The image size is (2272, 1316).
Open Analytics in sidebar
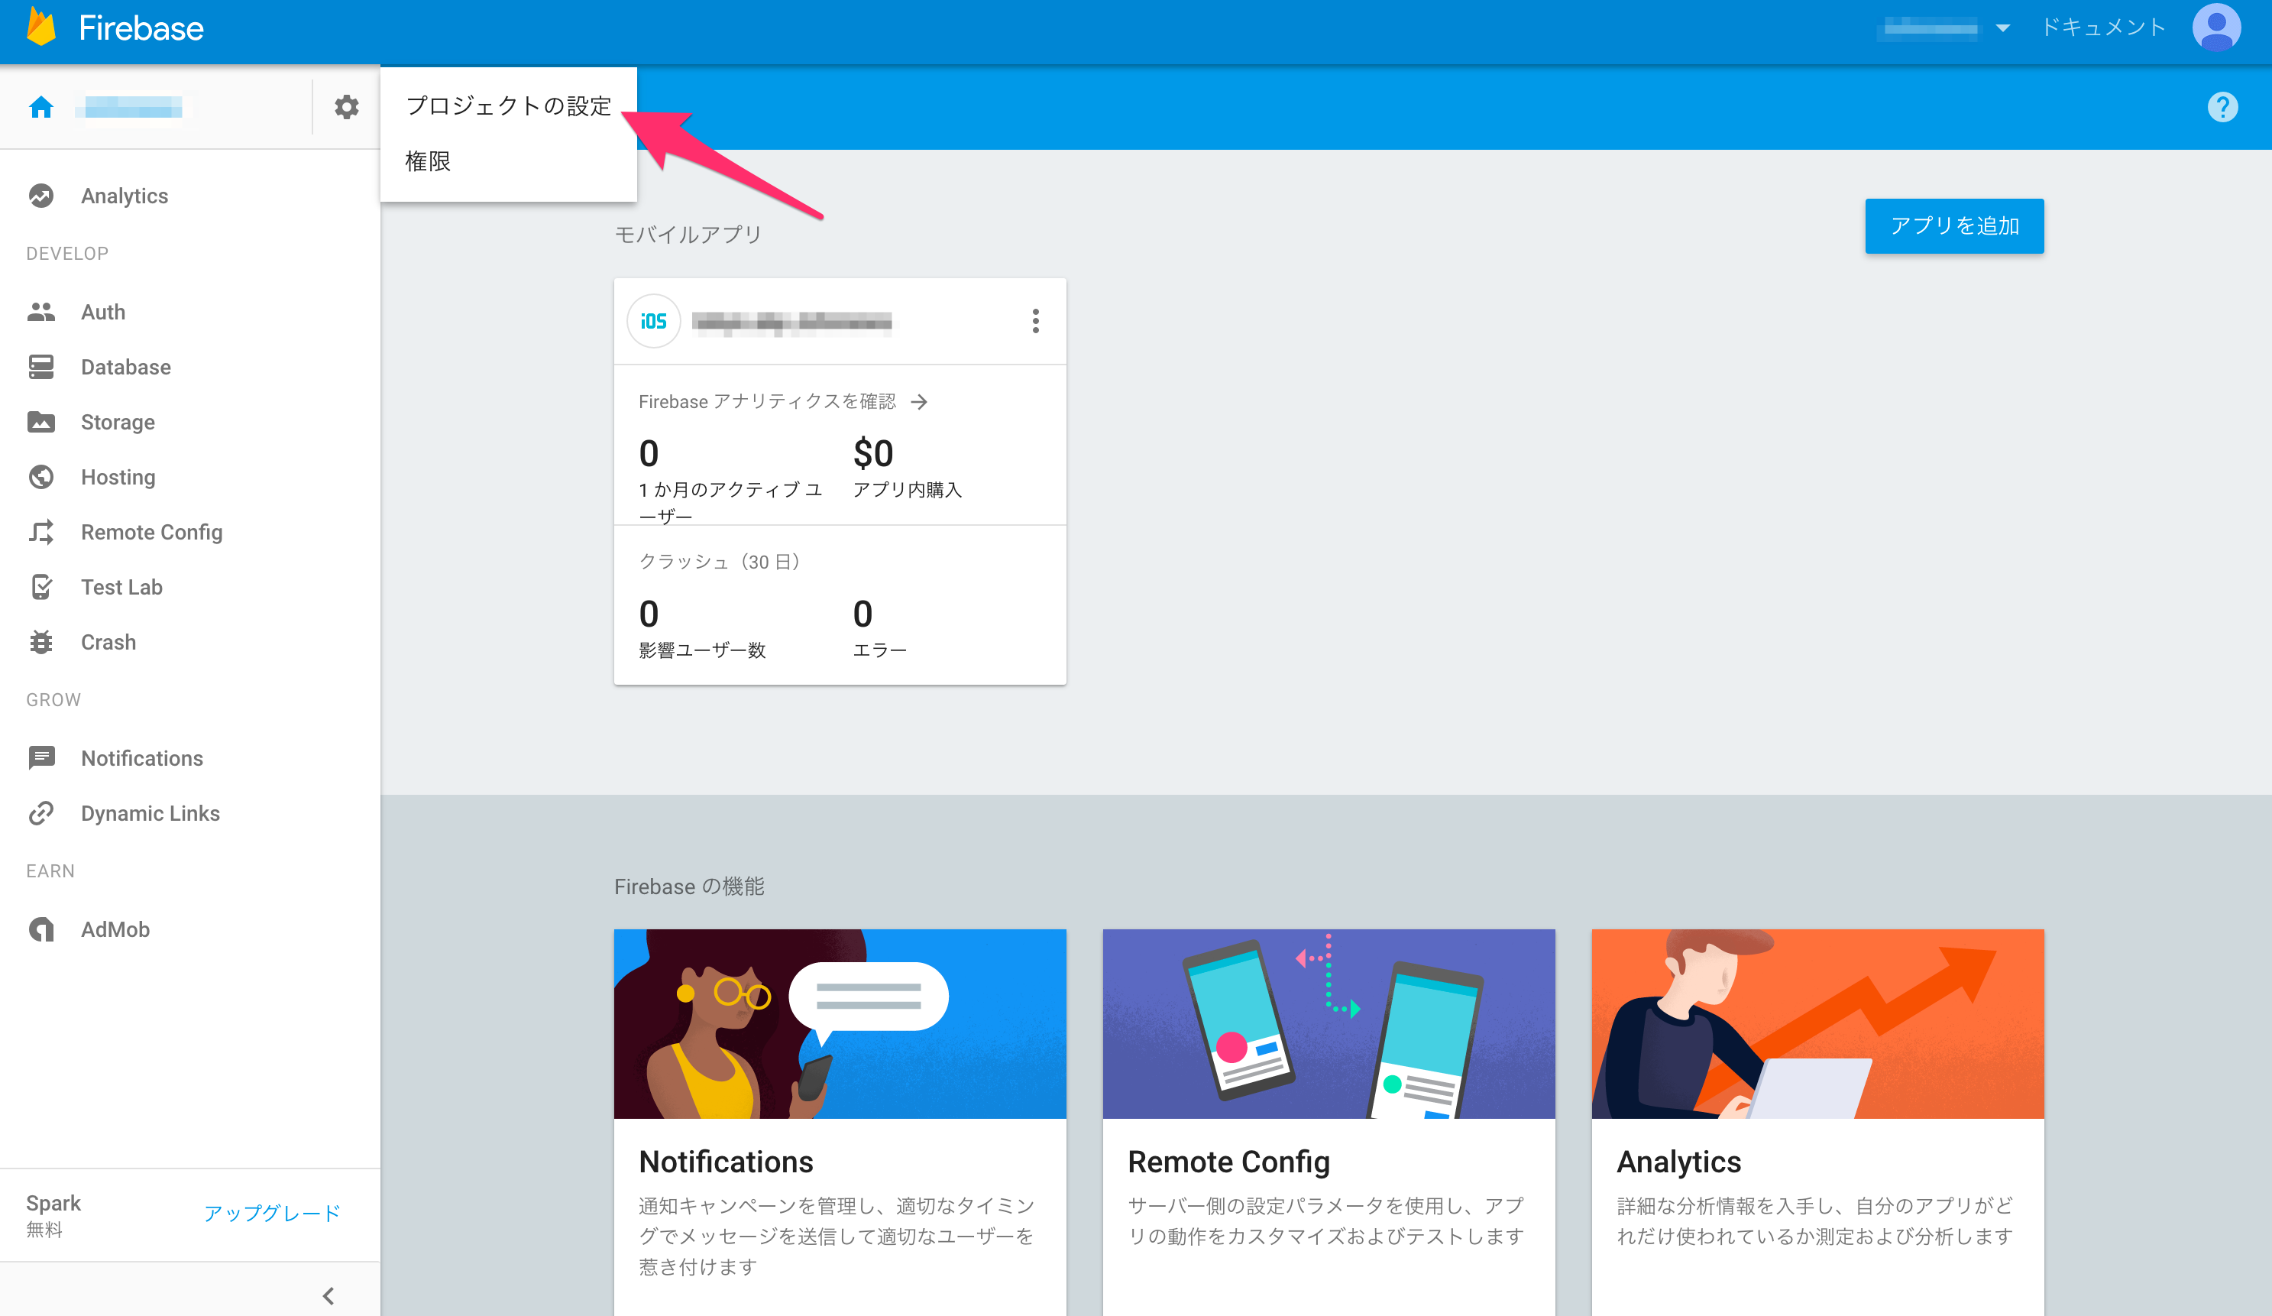pyautogui.click(x=125, y=196)
